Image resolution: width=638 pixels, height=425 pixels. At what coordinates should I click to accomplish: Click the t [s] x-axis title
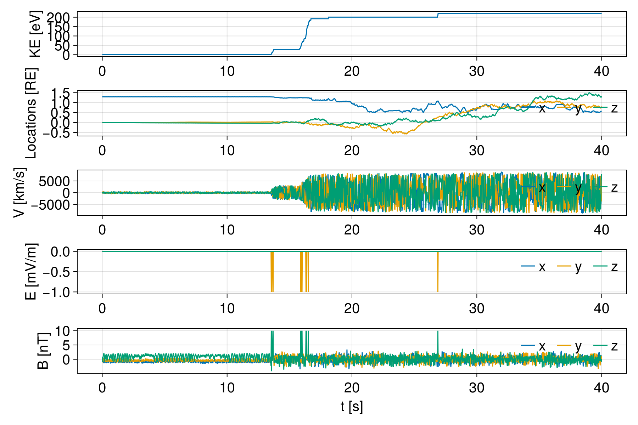click(x=352, y=407)
